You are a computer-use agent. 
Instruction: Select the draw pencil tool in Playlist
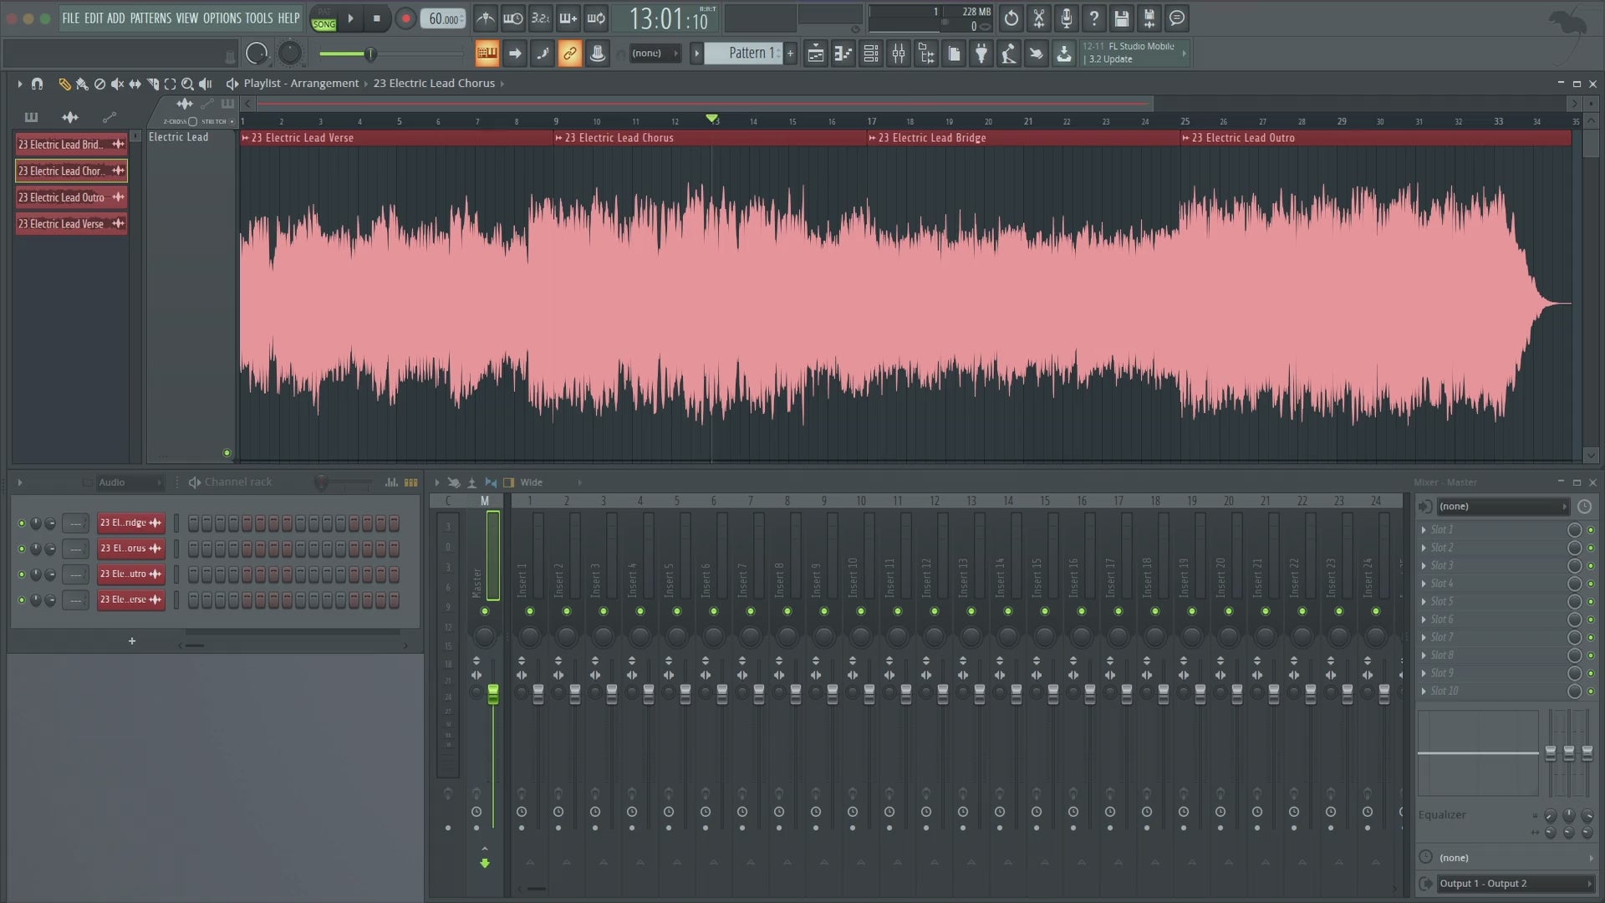[64, 84]
